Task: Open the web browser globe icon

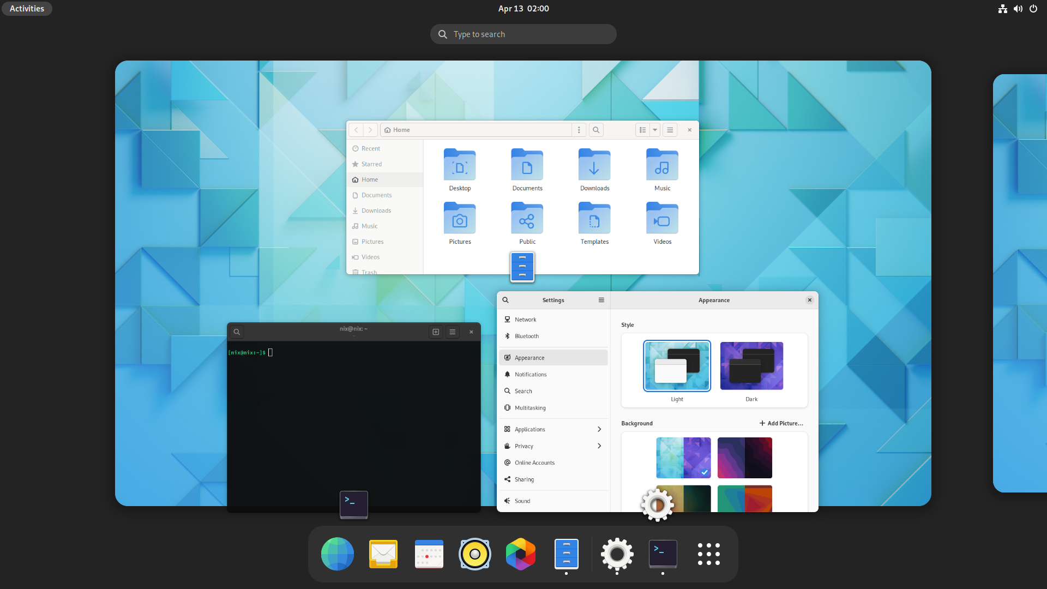Action: (337, 554)
